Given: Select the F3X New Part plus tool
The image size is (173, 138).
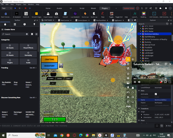Looking at the screenshot, I should (x=128, y=78).
